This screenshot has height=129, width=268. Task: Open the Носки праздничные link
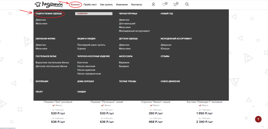(89, 74)
